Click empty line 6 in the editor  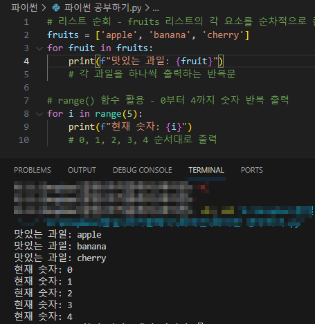coord(180,88)
